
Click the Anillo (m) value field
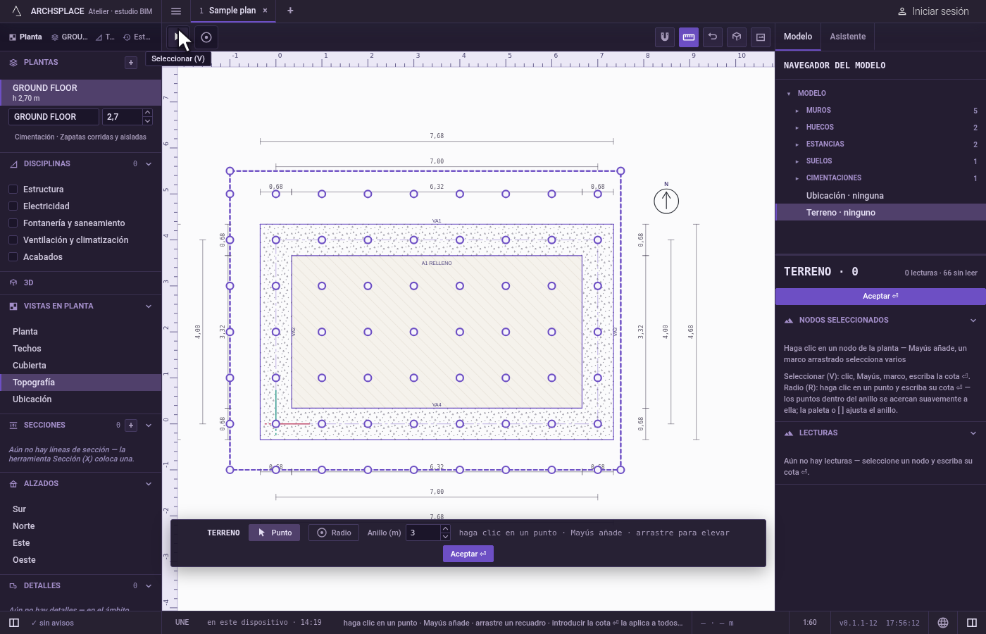click(423, 533)
